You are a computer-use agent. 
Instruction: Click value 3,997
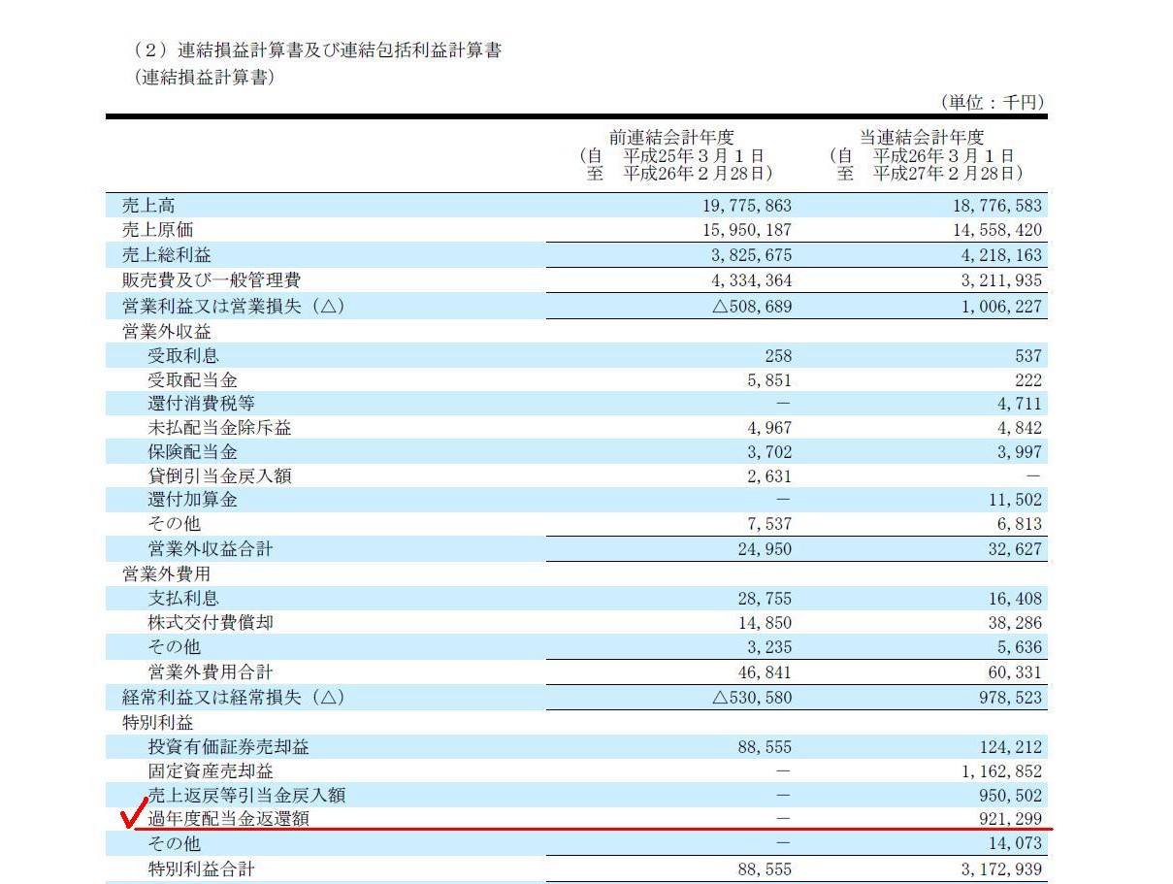(x=1020, y=452)
